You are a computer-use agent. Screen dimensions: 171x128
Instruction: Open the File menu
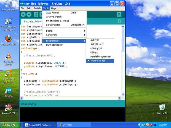tap(22, 8)
